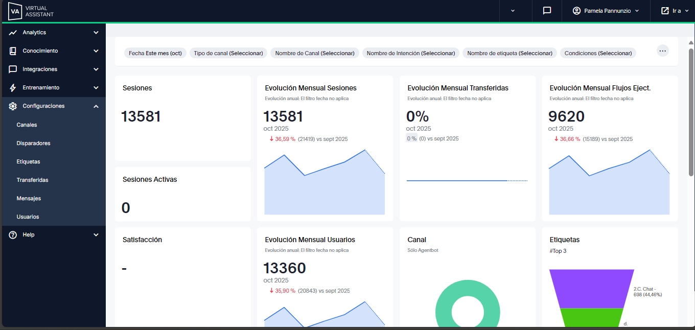
Task: Expand the Analytics menu chevron
Action: (96, 33)
